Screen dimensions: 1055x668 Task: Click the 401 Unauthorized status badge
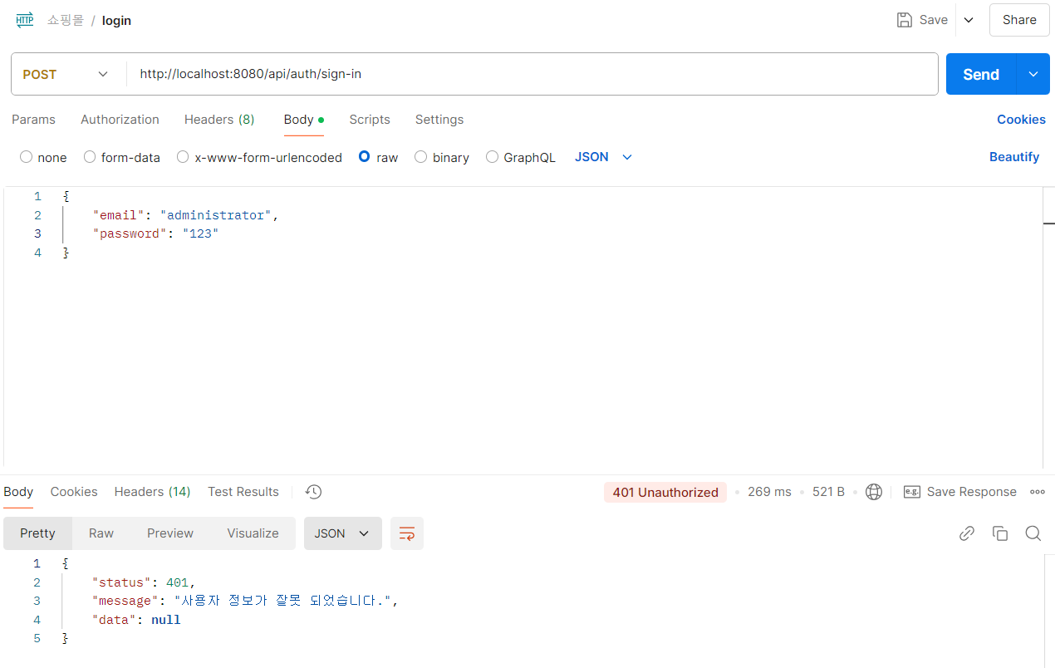coord(665,492)
